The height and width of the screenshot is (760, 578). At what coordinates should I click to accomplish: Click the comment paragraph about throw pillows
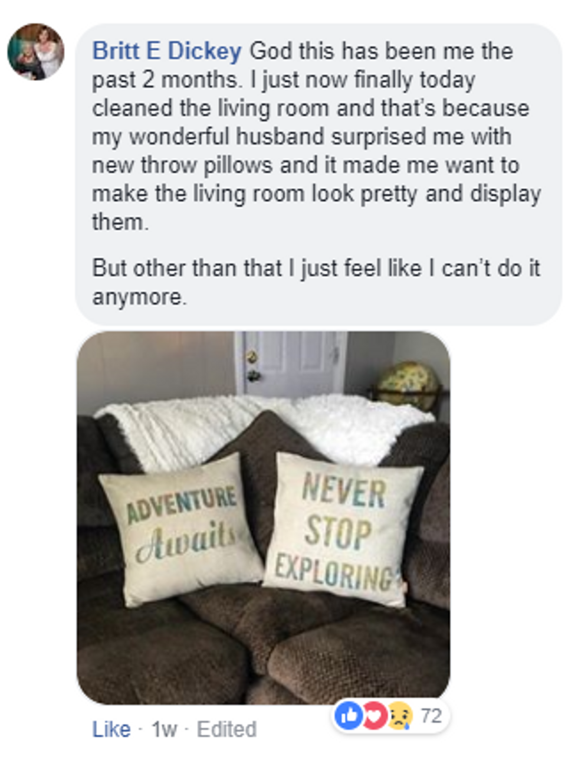click(316, 136)
